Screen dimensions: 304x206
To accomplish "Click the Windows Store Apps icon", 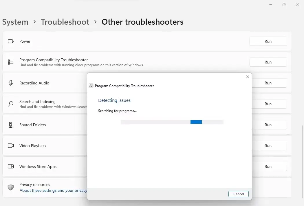I will pos(11,166).
